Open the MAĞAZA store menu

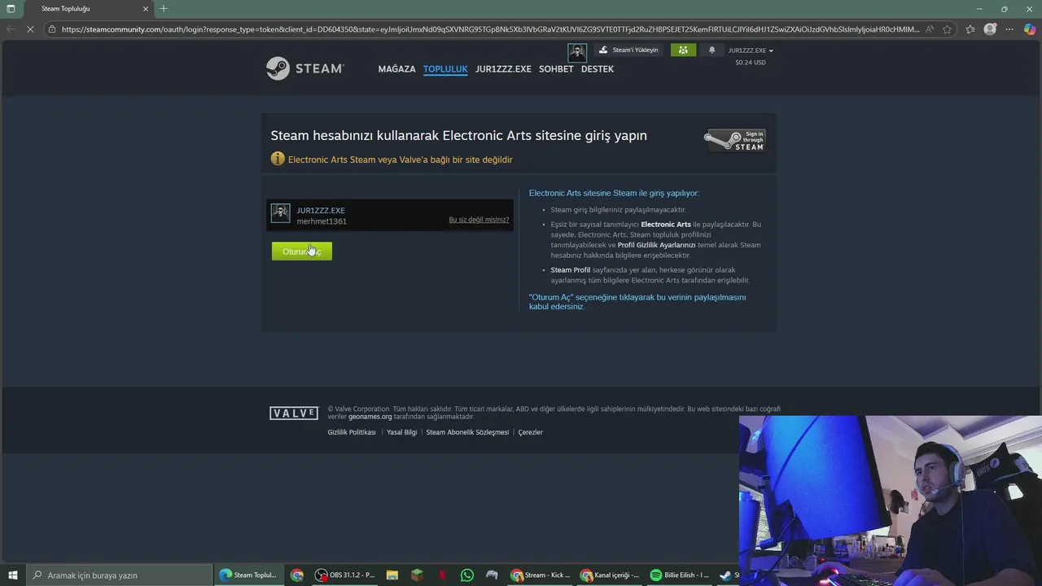tap(396, 69)
